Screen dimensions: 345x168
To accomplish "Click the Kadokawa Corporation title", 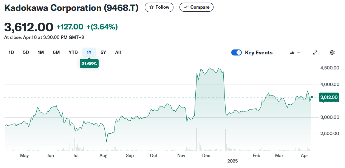I will (x=71, y=7).
